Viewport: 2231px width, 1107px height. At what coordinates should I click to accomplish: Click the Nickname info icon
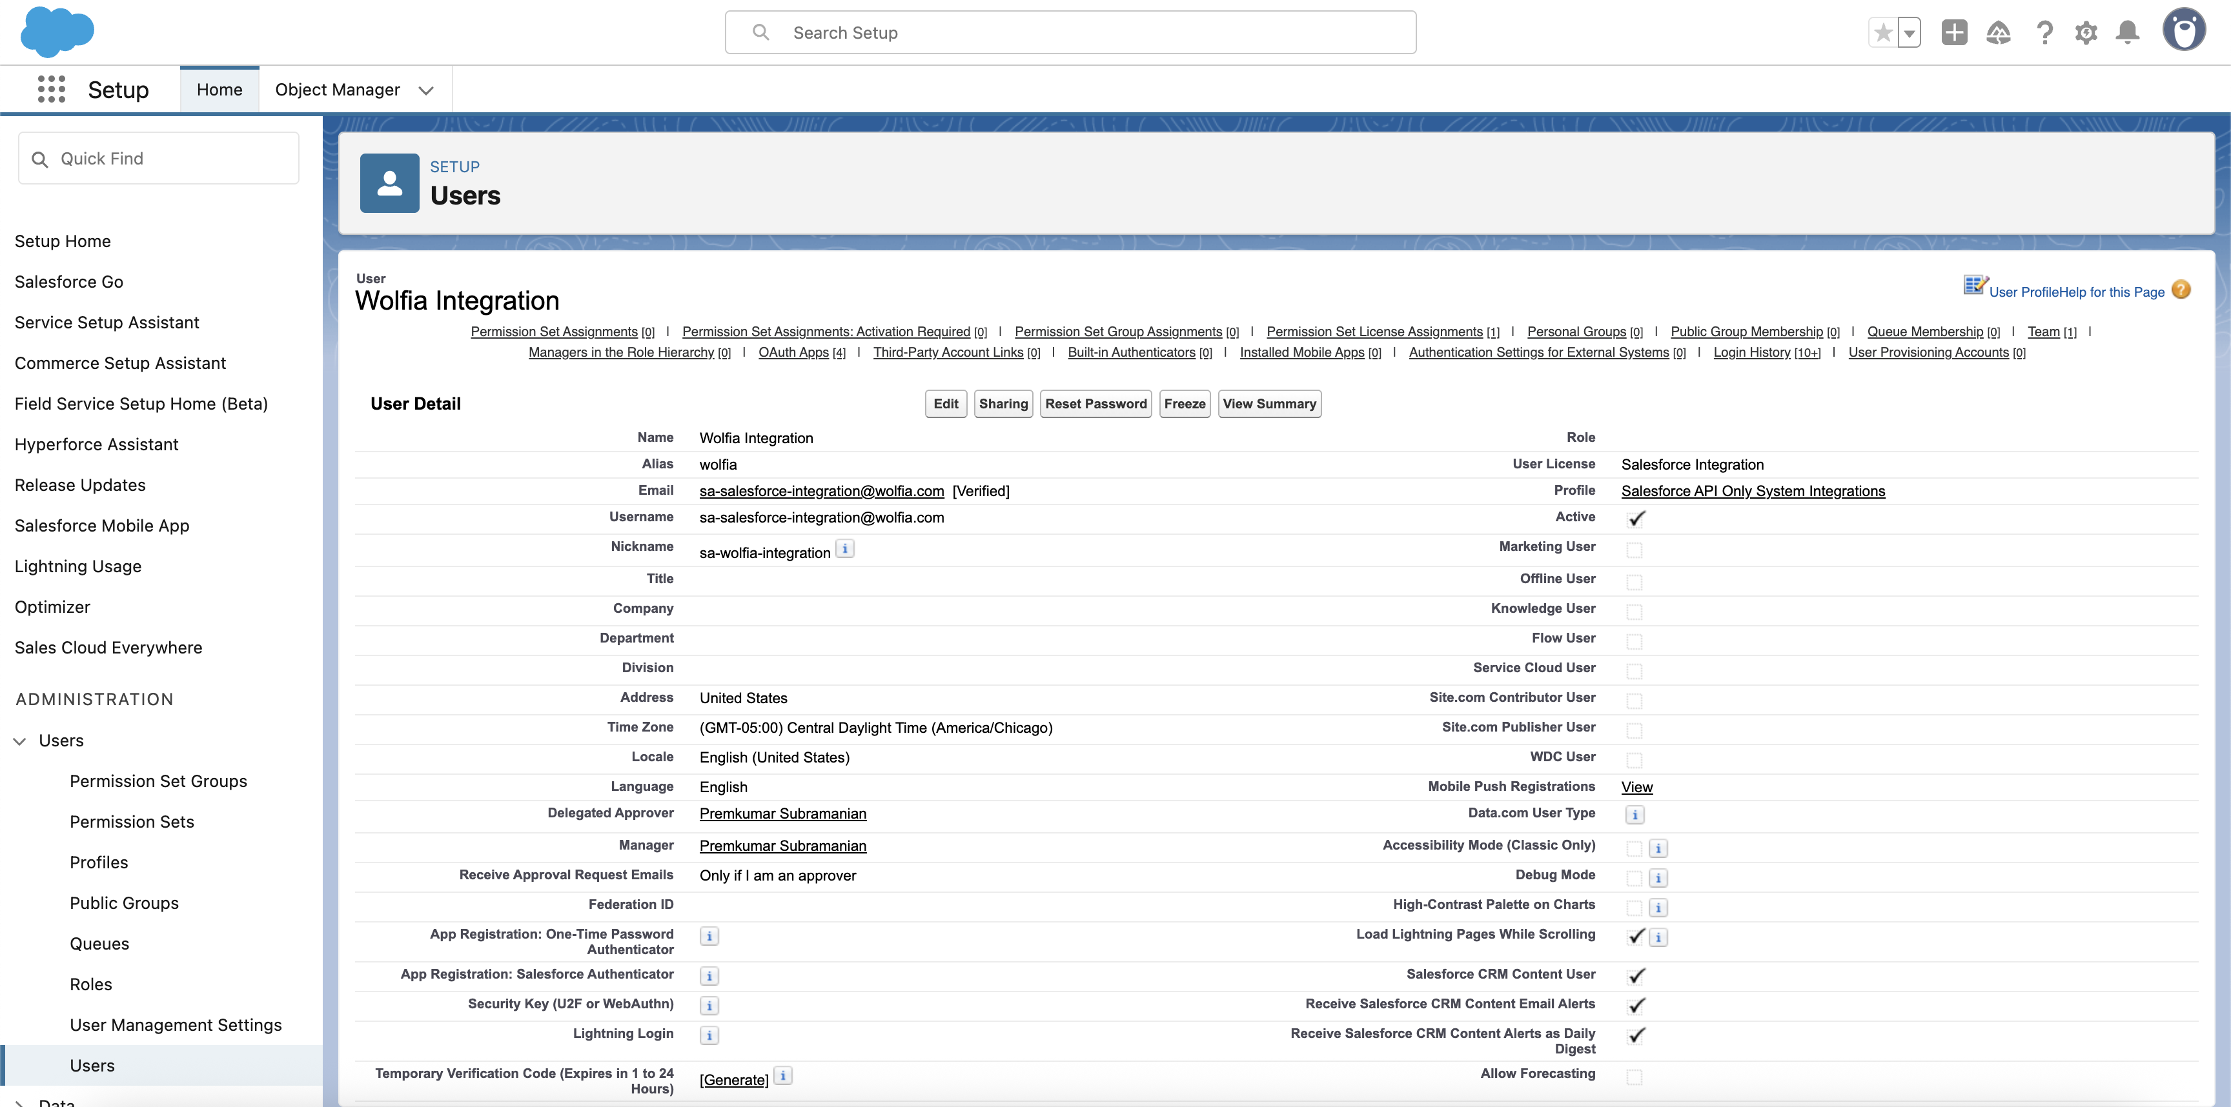tap(844, 548)
